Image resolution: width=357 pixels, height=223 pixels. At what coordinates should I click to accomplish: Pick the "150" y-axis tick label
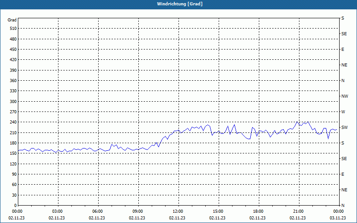[x=13, y=153]
